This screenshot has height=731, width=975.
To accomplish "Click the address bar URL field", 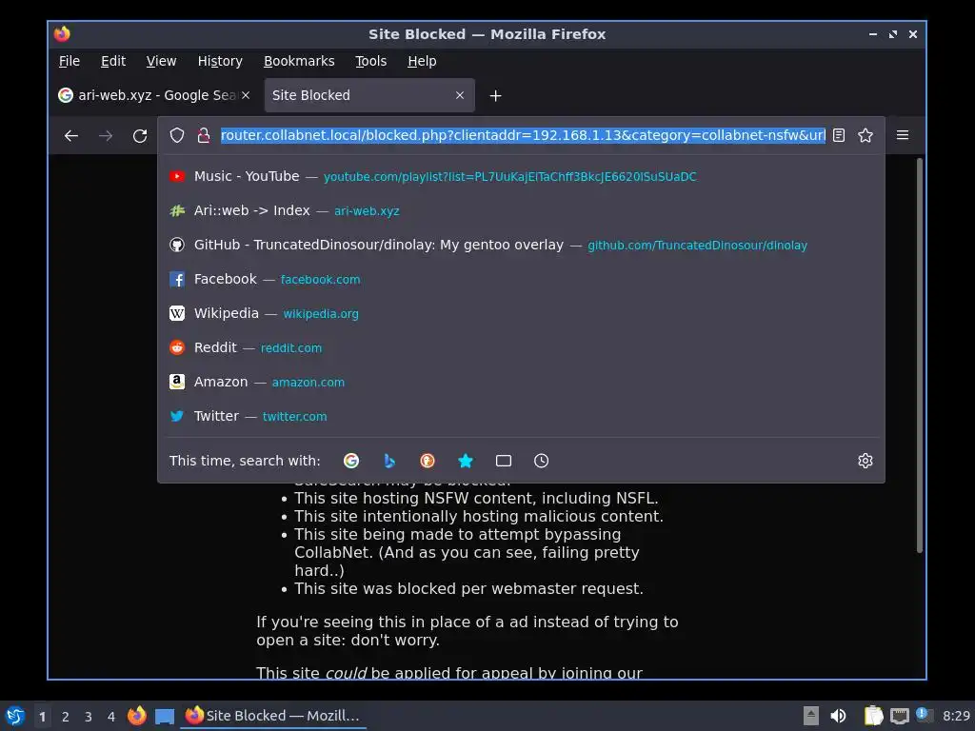I will (523, 135).
